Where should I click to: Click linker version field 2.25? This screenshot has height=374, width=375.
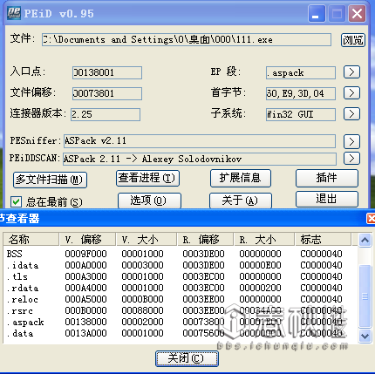(x=106, y=114)
